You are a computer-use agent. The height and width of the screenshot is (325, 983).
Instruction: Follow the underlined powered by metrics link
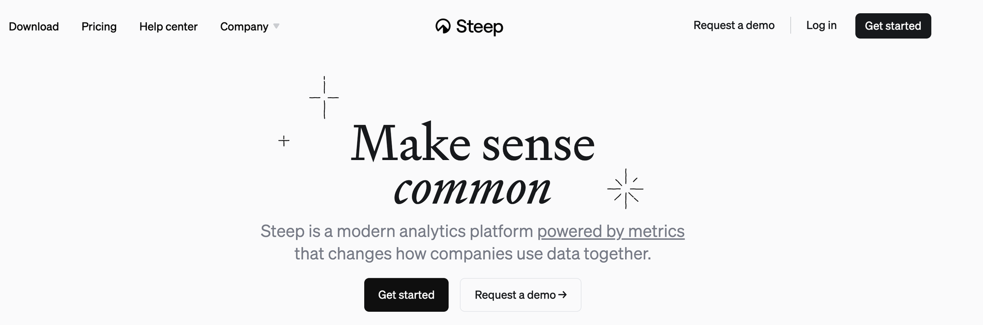(x=610, y=231)
